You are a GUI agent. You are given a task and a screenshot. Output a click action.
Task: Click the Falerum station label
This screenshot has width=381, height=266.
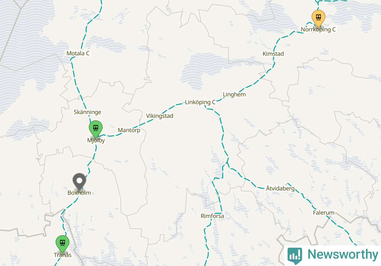point(324,212)
